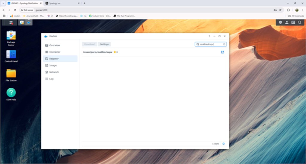The height and width of the screenshot is (164, 306).
Task: Open the Sushain Clinic bookmark
Action: 100,16
